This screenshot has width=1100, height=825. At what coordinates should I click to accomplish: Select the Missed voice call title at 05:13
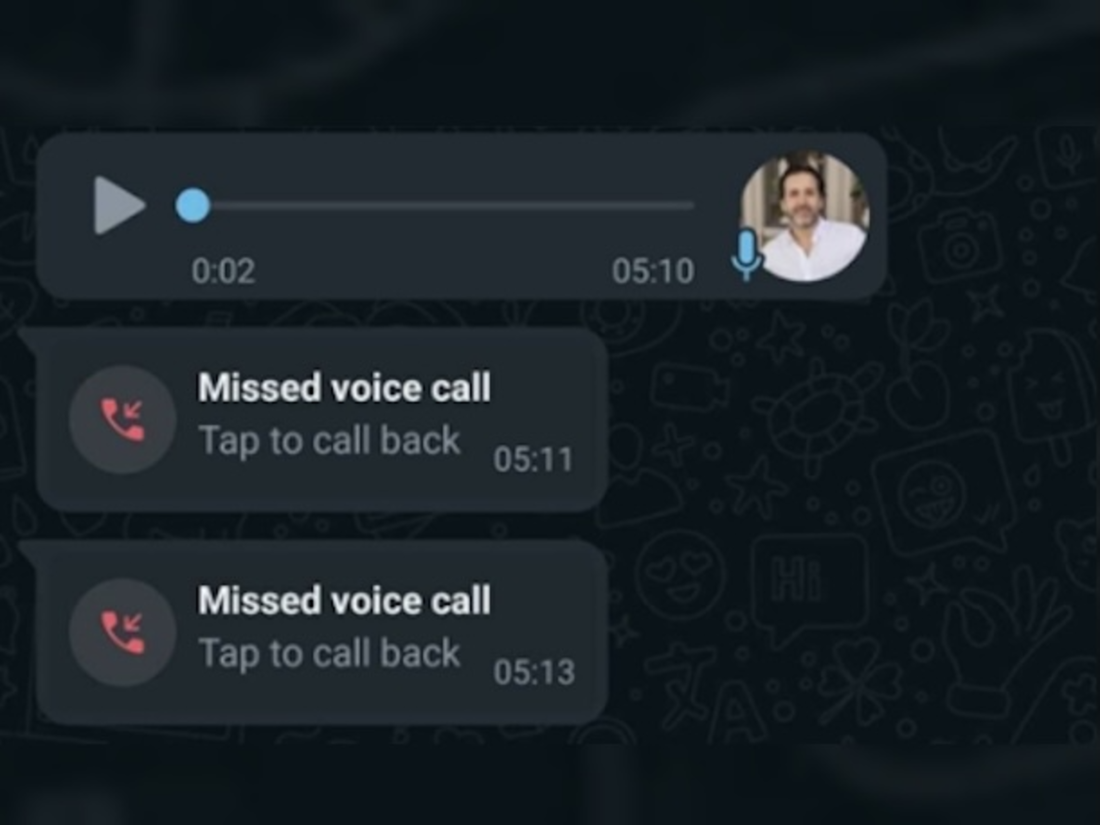(x=344, y=600)
